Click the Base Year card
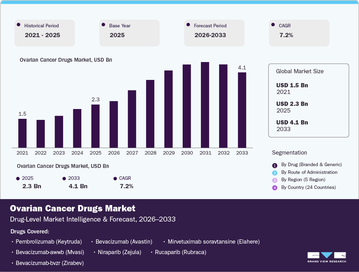 tap(129, 33)
